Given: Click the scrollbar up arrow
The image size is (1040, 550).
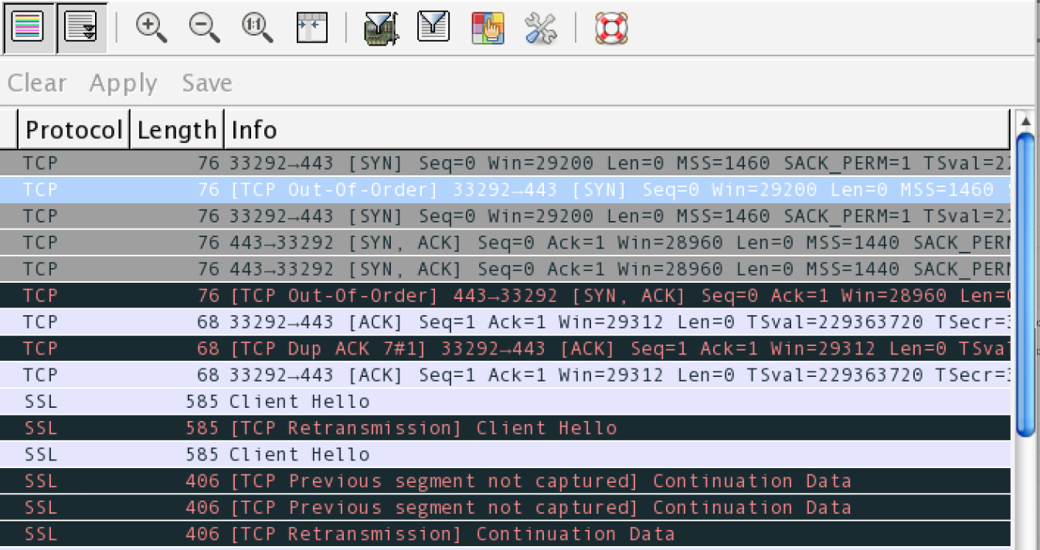Looking at the screenshot, I should tap(1025, 121).
